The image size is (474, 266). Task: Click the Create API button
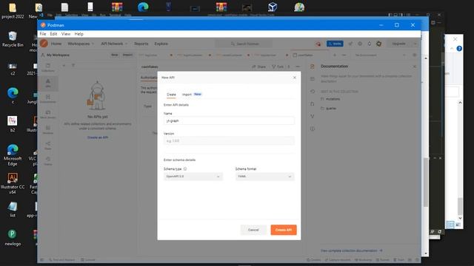coord(284,230)
